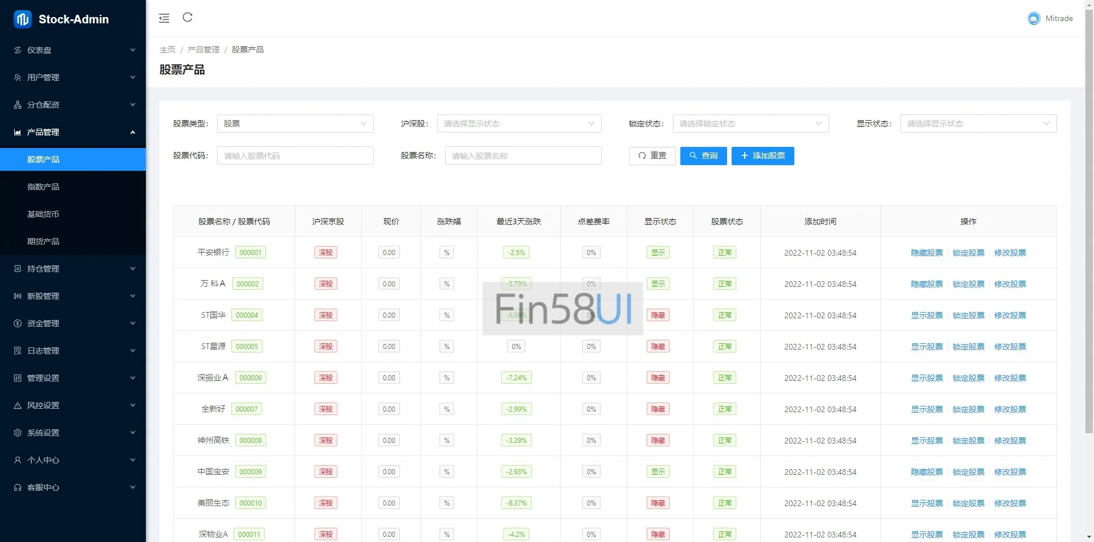This screenshot has height=542, width=1094.
Task: Open the 股票类型 dropdown
Action: pyautogui.click(x=295, y=124)
